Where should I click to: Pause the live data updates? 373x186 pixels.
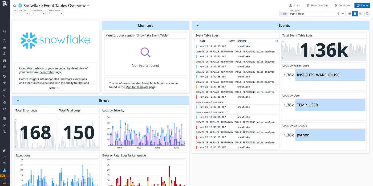pyautogui.click(x=355, y=13)
